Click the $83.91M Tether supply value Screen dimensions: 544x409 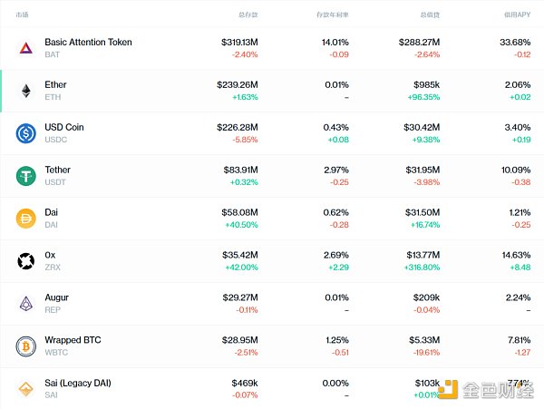pyautogui.click(x=241, y=170)
